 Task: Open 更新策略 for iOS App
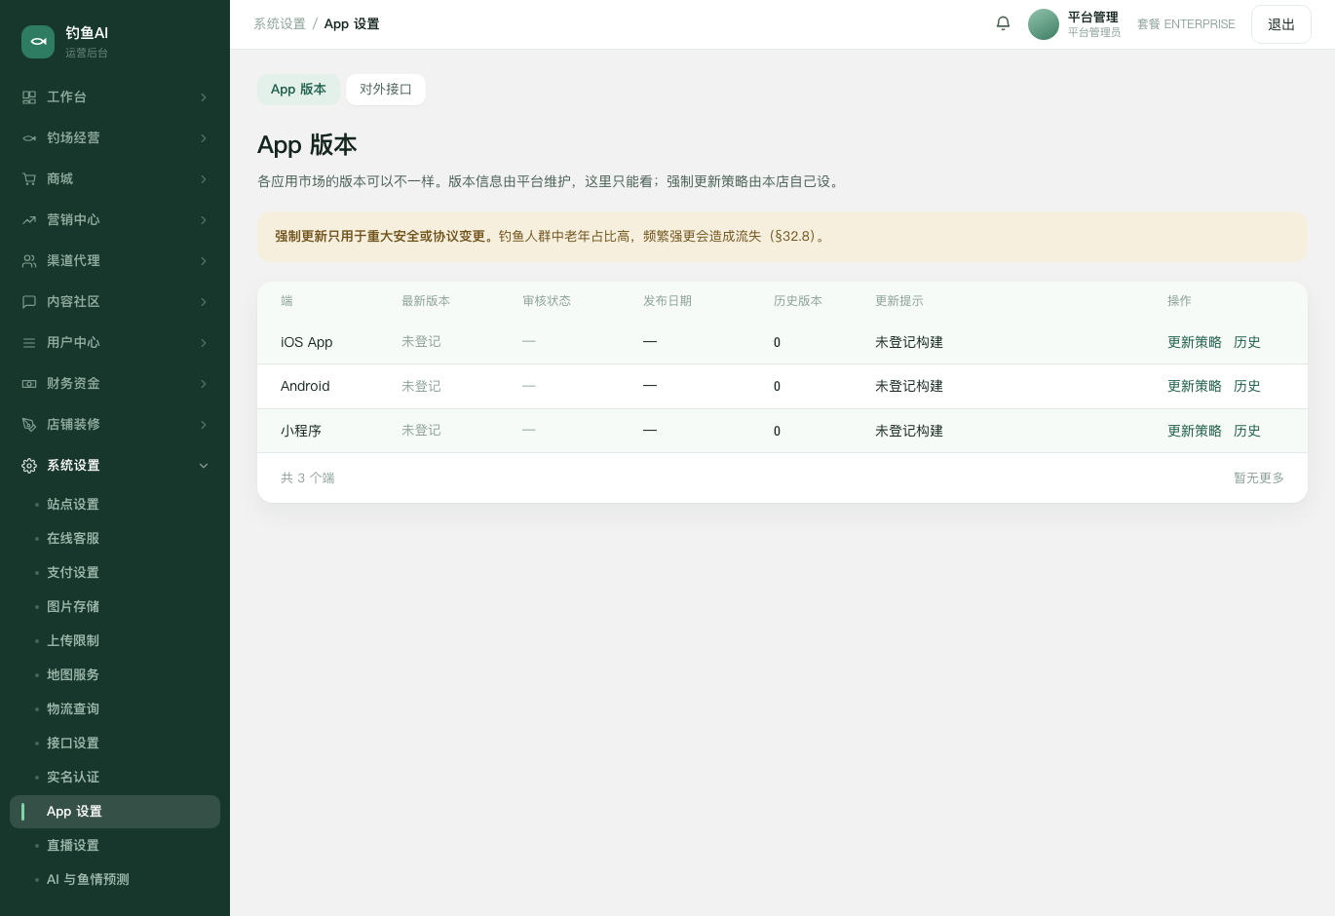(x=1195, y=342)
